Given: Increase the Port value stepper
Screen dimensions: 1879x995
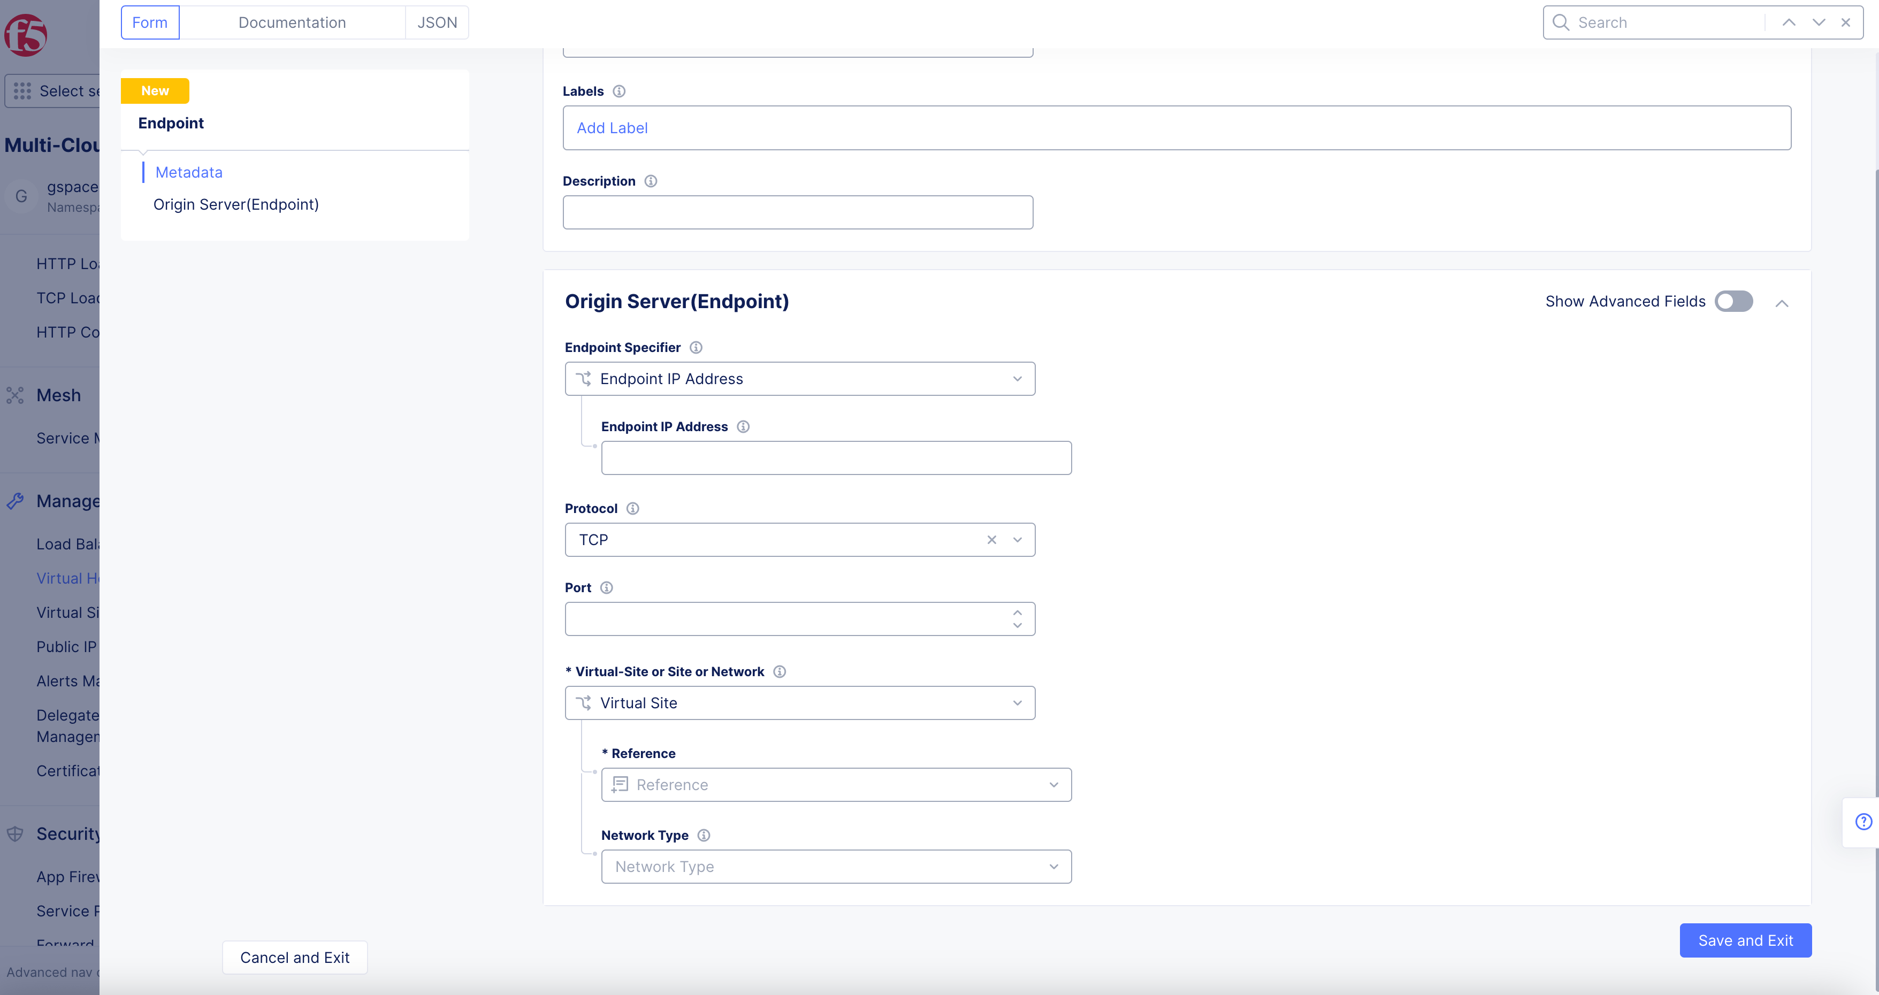Looking at the screenshot, I should tap(1017, 612).
